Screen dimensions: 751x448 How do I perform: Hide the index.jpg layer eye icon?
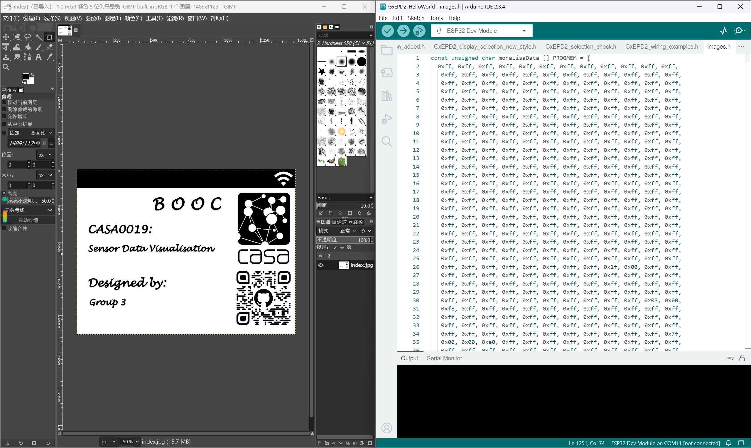click(x=321, y=265)
